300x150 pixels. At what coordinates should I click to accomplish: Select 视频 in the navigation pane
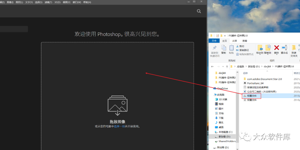tap(221, 104)
